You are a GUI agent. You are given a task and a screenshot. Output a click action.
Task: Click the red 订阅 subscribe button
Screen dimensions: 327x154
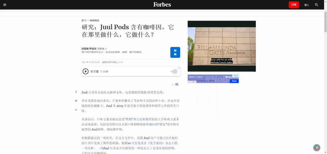click(x=294, y=5)
